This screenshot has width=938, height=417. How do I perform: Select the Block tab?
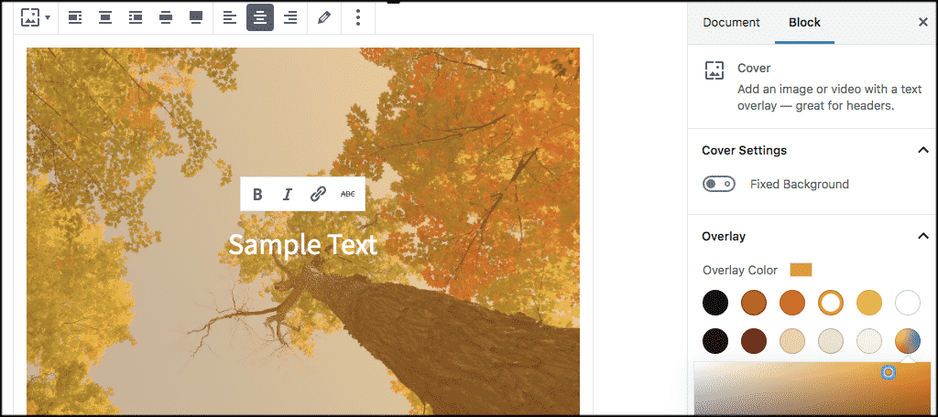[804, 23]
